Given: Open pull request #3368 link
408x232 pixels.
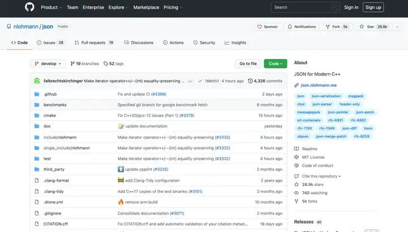Looking at the screenshot, I should (159, 94).
